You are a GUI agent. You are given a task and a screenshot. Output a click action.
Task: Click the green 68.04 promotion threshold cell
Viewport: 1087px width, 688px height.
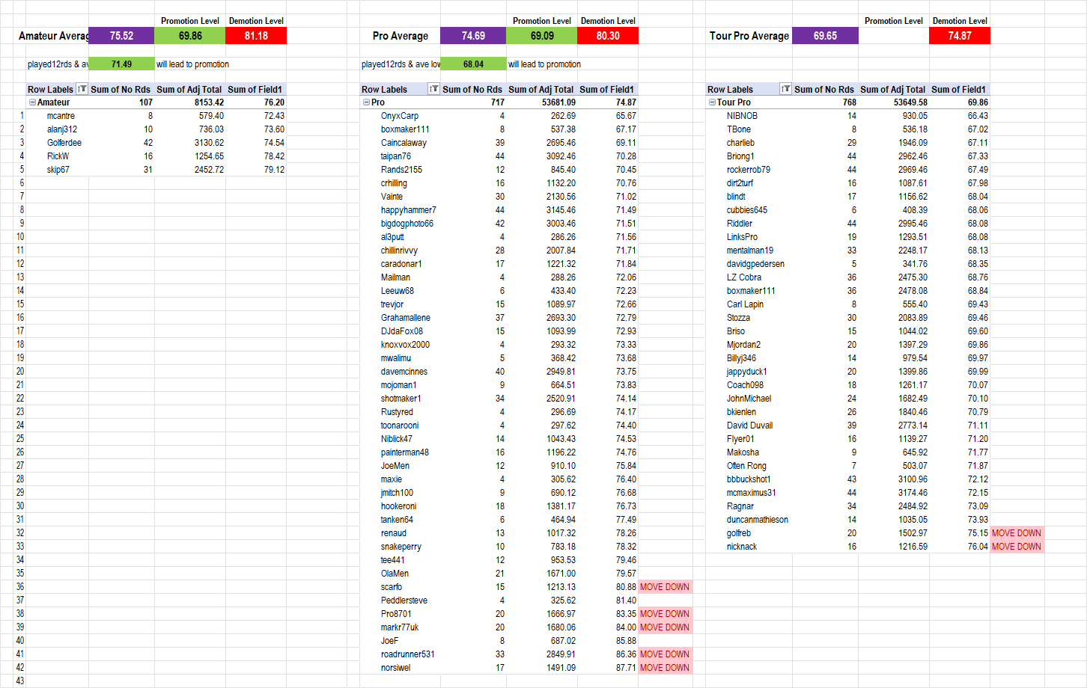pos(473,64)
